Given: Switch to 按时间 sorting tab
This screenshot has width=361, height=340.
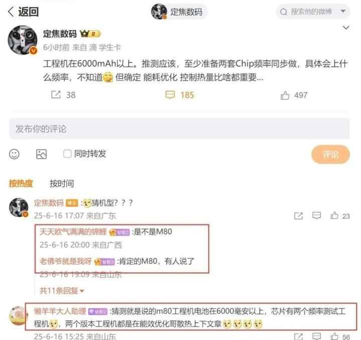Looking at the screenshot, I should point(62,184).
